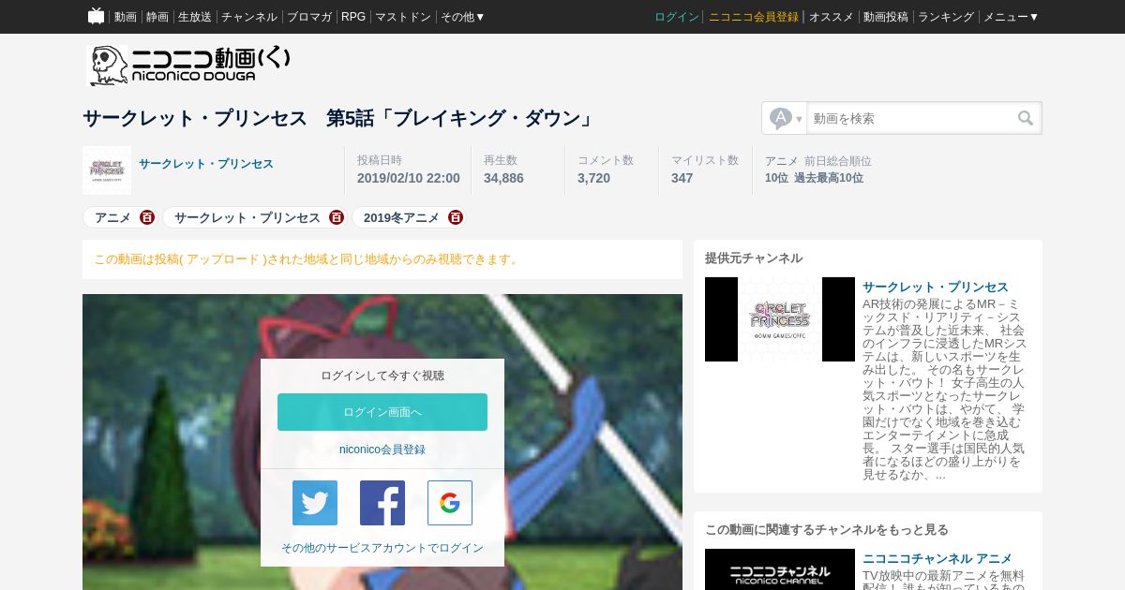Open dictionary icon beside アニメ tag
This screenshot has height=590, width=1125.
tap(147, 217)
